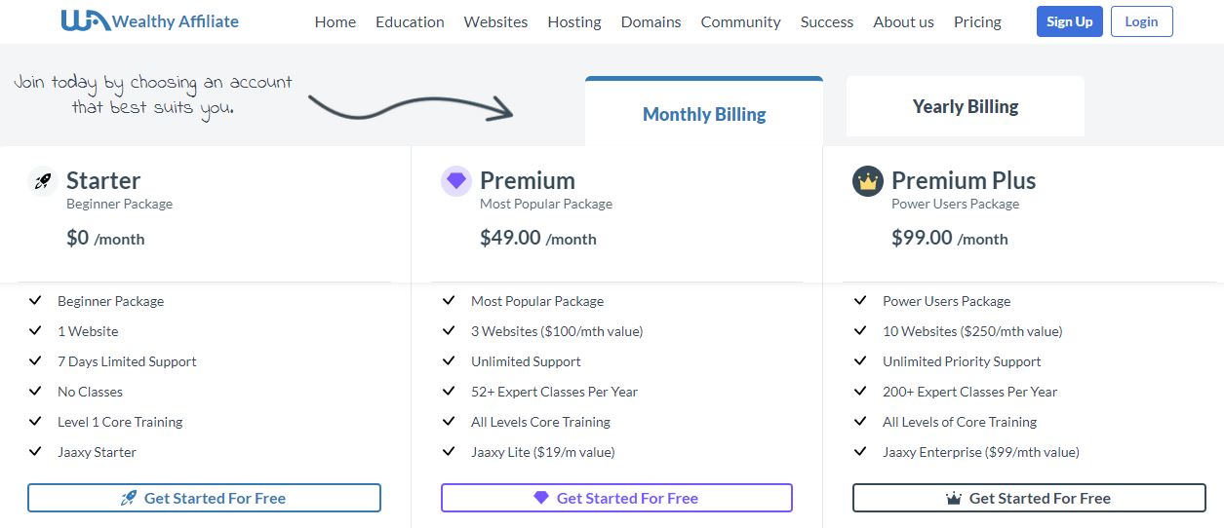The height and width of the screenshot is (528, 1224).
Task: Click the blue Sign Up button
Action: point(1070,21)
